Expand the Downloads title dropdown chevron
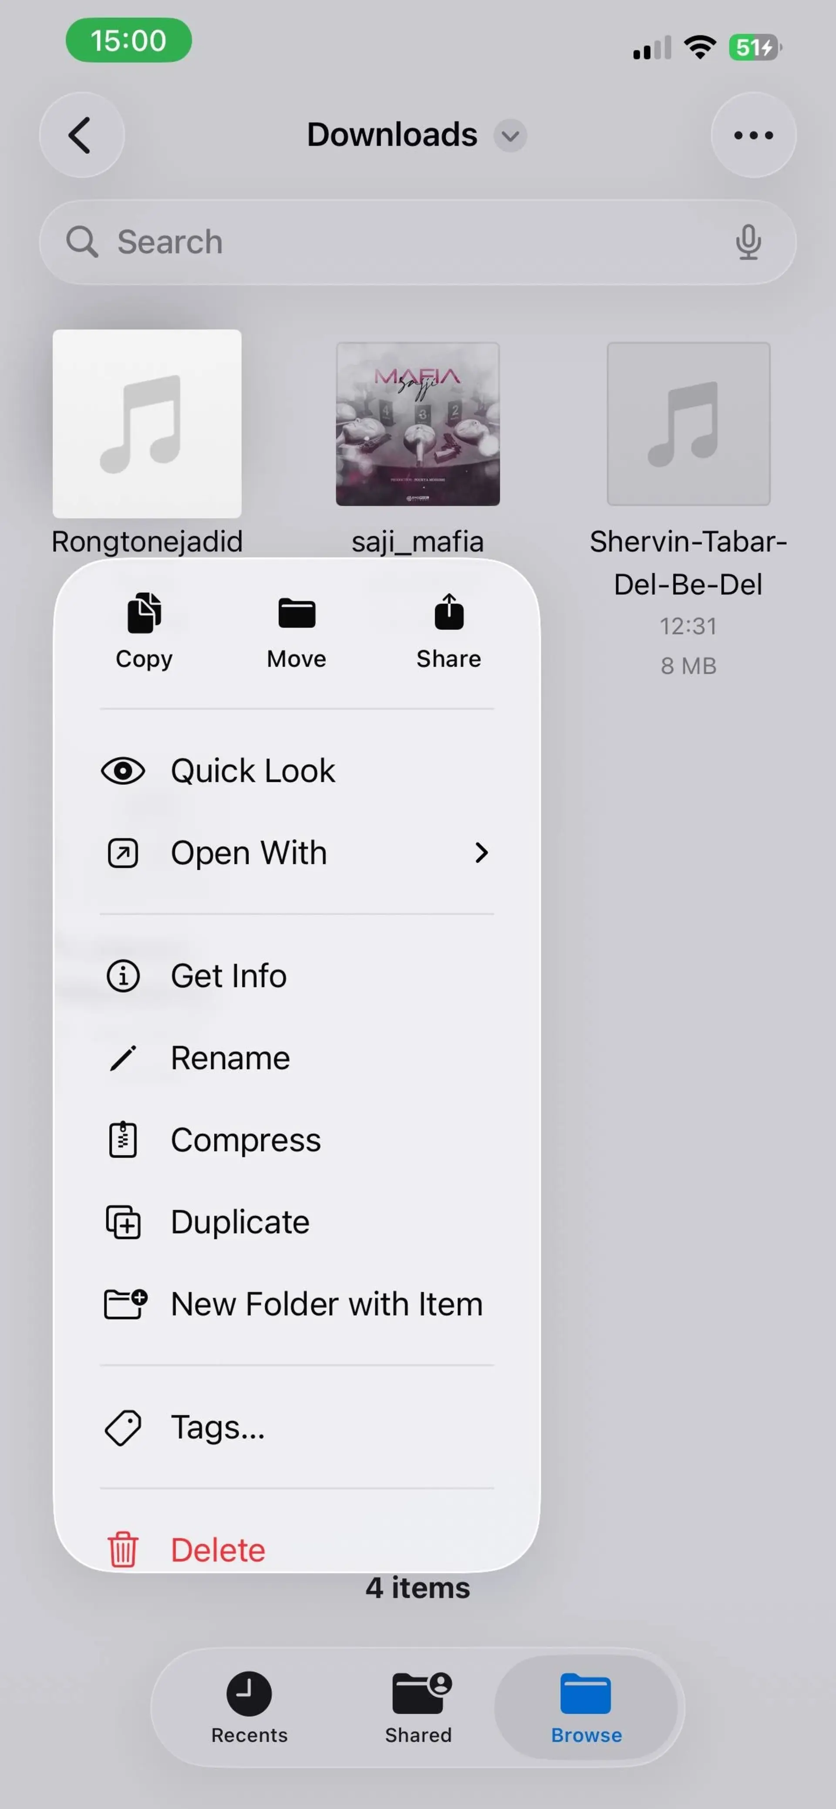This screenshot has width=836, height=1809. pos(510,135)
